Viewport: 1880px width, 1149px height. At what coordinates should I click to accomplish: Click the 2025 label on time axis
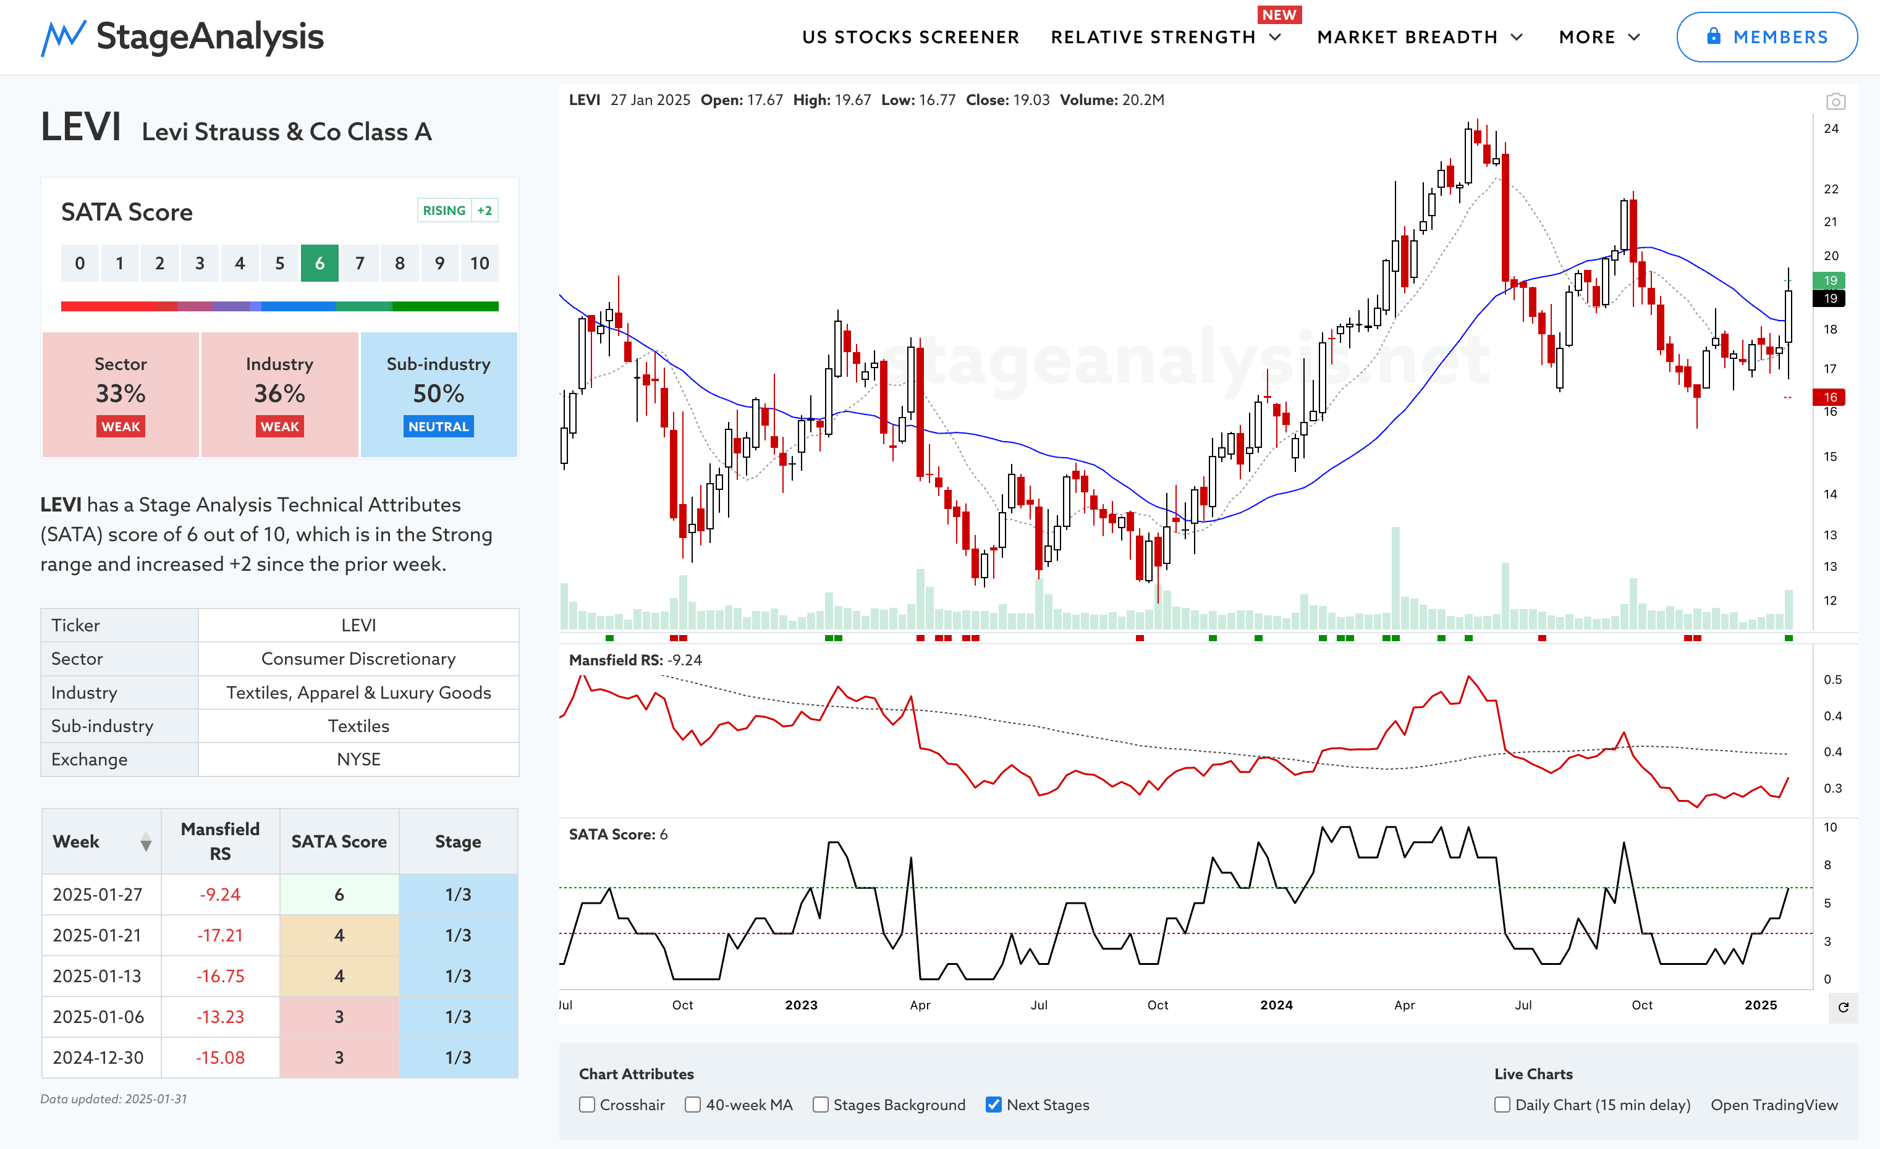pos(1760,1005)
